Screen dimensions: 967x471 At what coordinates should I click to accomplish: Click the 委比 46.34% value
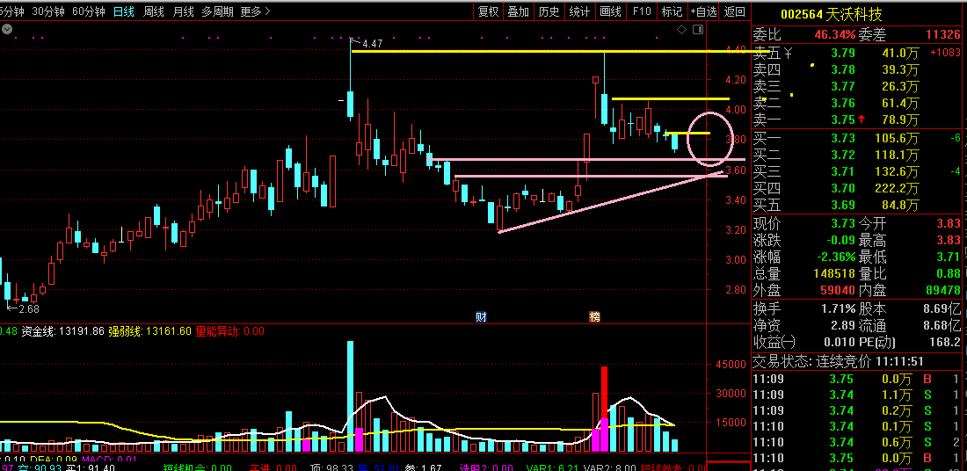[835, 34]
